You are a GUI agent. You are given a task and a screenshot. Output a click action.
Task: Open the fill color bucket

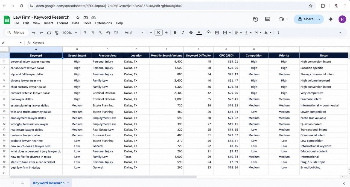pyautogui.click(x=209, y=32)
